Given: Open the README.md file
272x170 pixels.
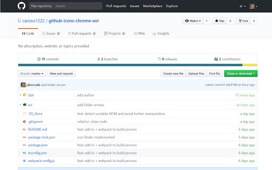Looking at the screenshot, I should pos(37,129).
